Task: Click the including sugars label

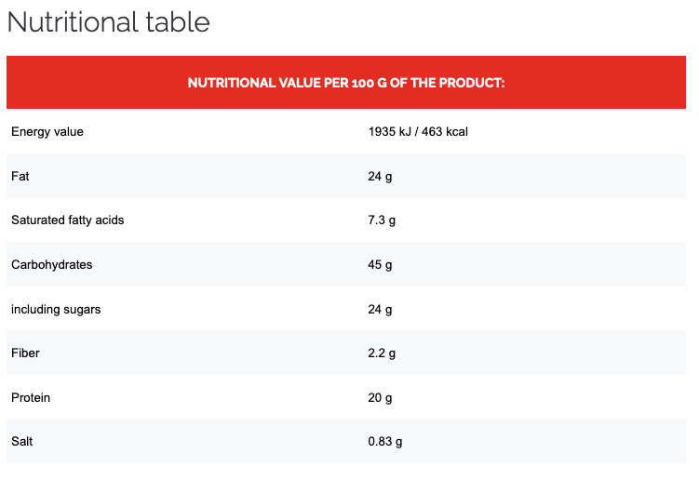Action: coord(56,309)
